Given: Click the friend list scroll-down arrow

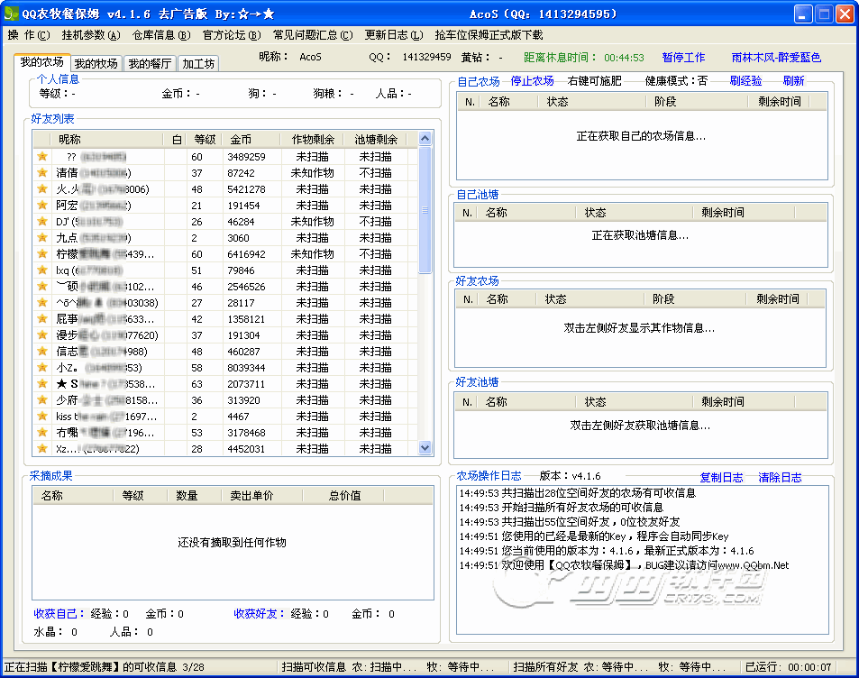Looking at the screenshot, I should 425,448.
